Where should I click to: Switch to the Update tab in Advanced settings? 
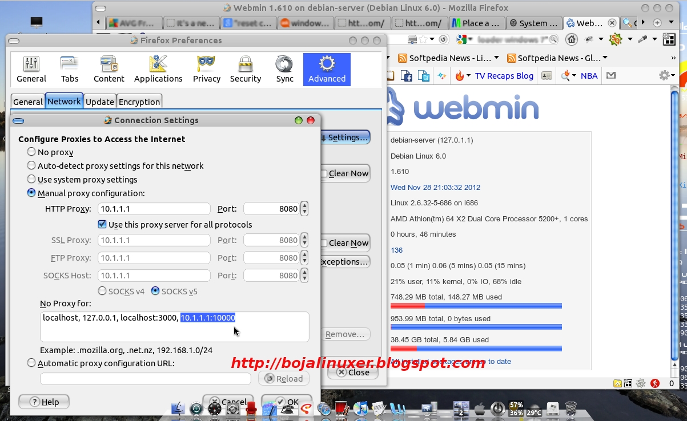pyautogui.click(x=99, y=102)
